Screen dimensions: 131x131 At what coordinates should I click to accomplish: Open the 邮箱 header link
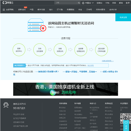(x=121, y=3)
